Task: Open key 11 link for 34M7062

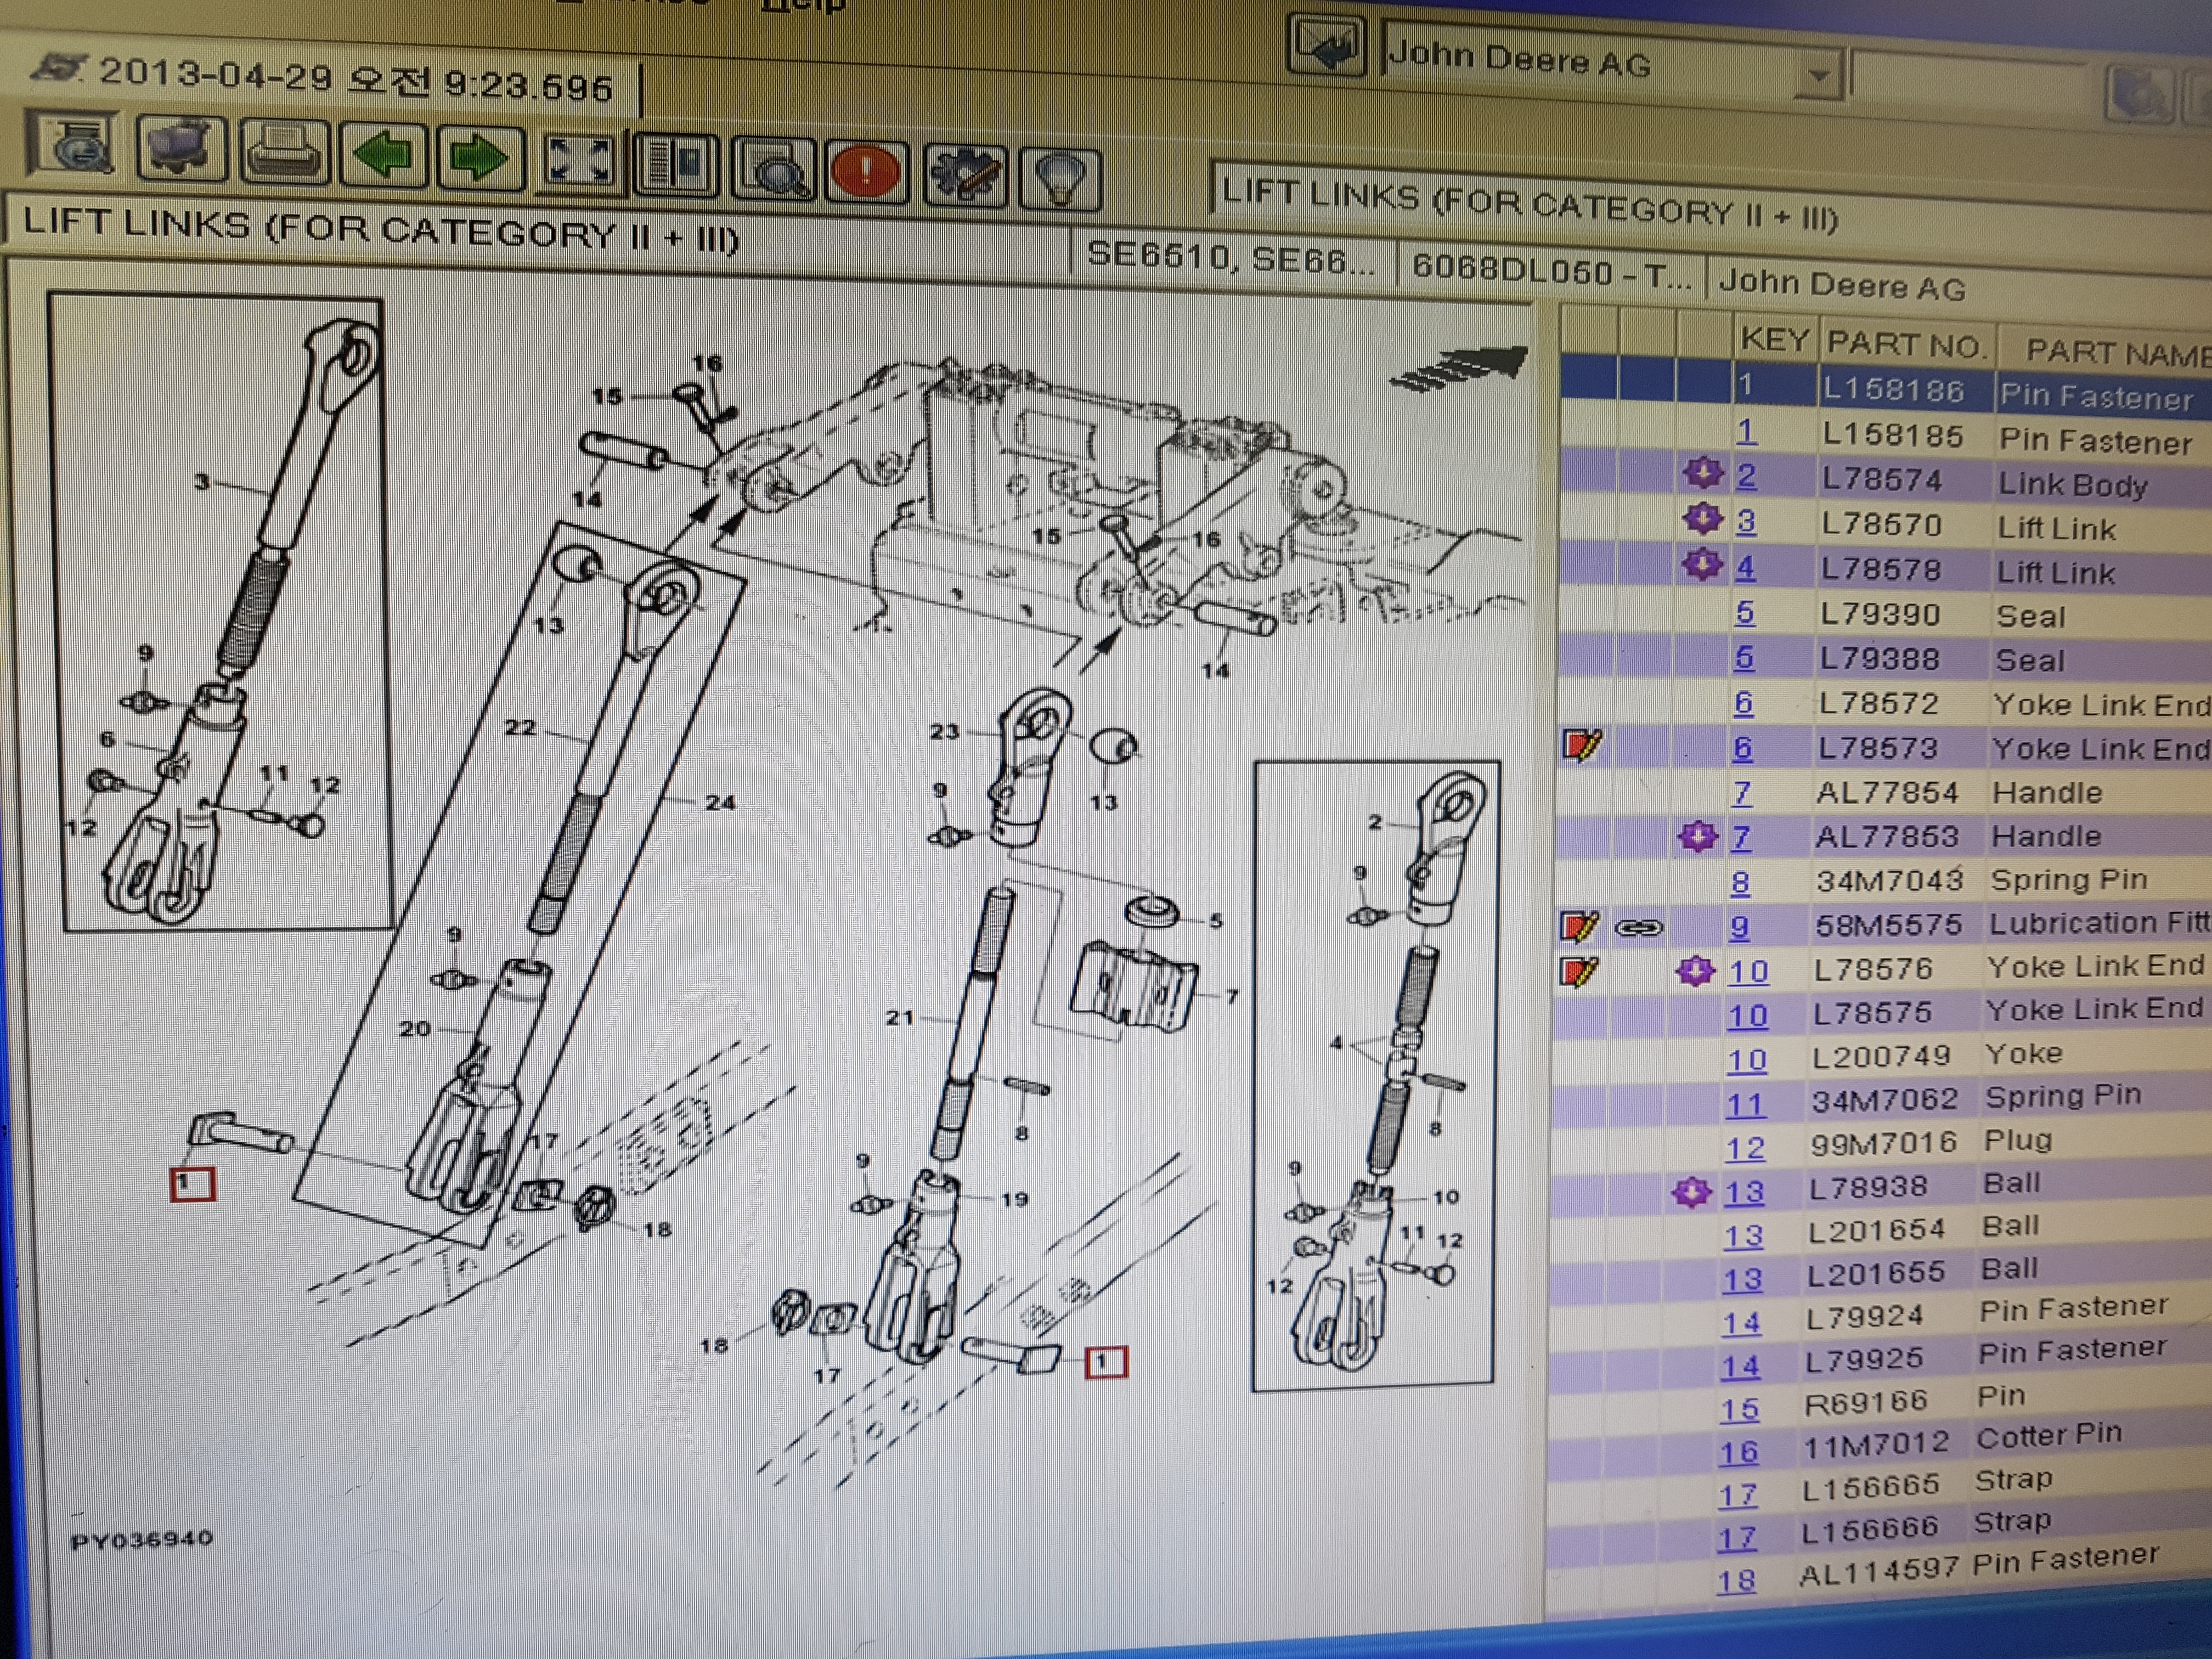Action: (x=1745, y=1104)
